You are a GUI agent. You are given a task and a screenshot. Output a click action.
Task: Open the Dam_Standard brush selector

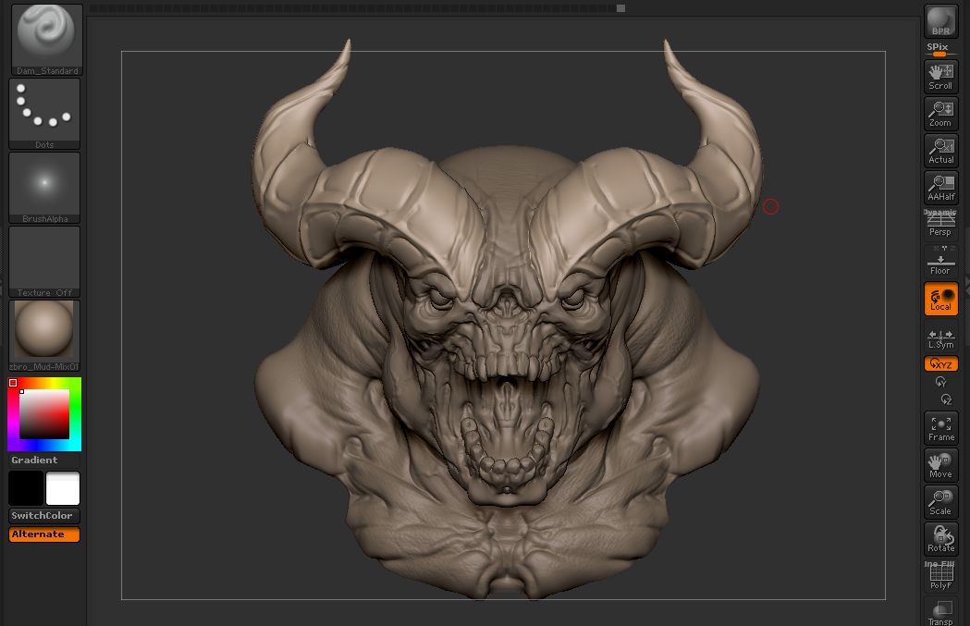[x=47, y=40]
